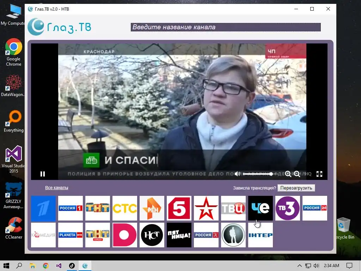The height and width of the screenshot is (271, 361).
Task: Select the Planeta RTR channel
Action: (x=71, y=235)
